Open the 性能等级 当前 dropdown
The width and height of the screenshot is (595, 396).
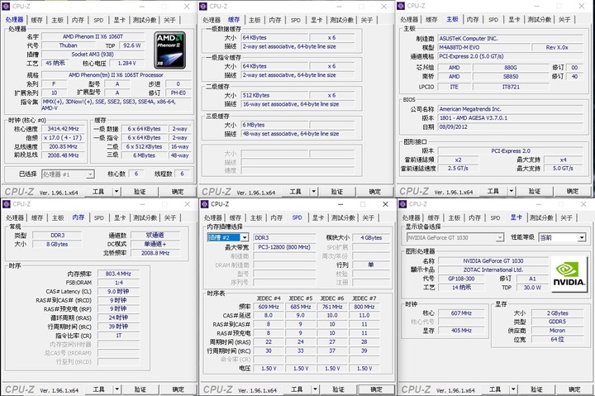pyautogui.click(x=563, y=237)
